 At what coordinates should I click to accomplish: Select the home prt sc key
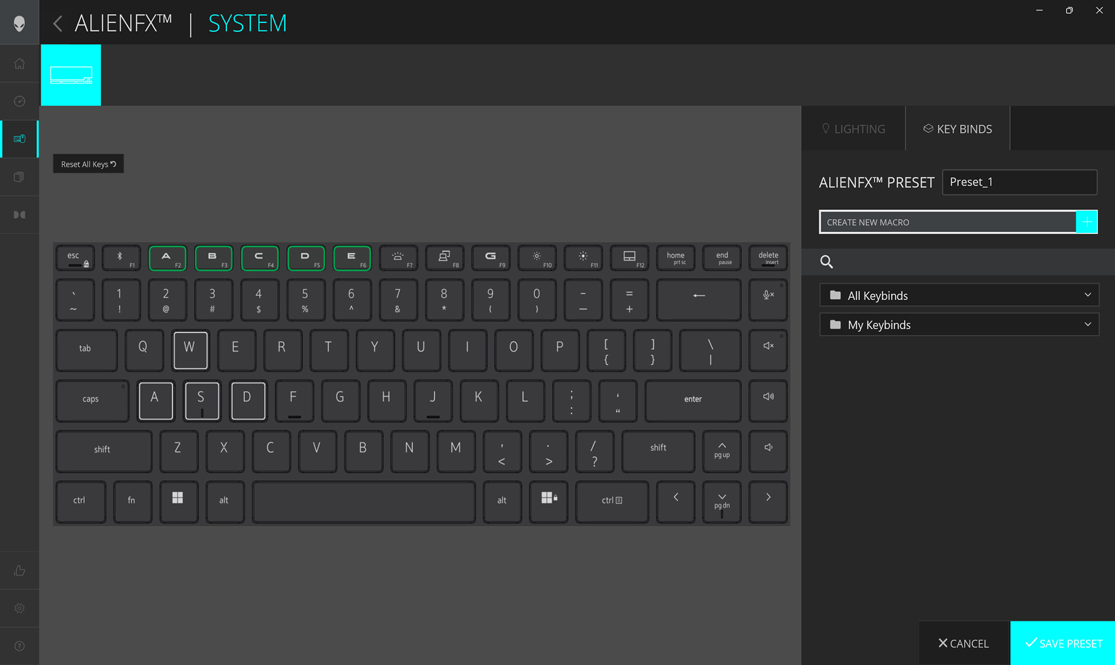point(677,258)
